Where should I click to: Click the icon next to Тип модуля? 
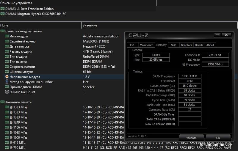tap(7, 56)
